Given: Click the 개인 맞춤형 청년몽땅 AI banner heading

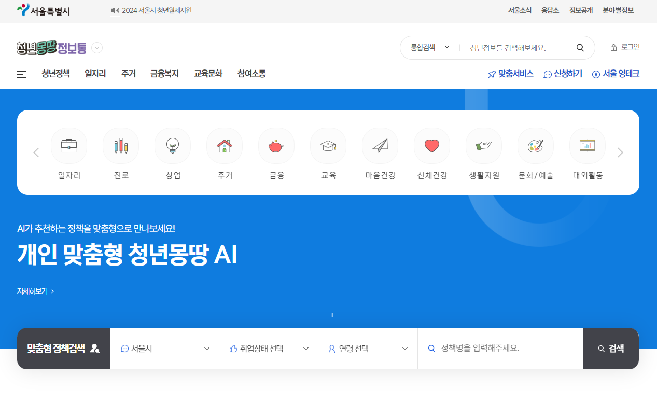Looking at the screenshot, I should tap(127, 256).
